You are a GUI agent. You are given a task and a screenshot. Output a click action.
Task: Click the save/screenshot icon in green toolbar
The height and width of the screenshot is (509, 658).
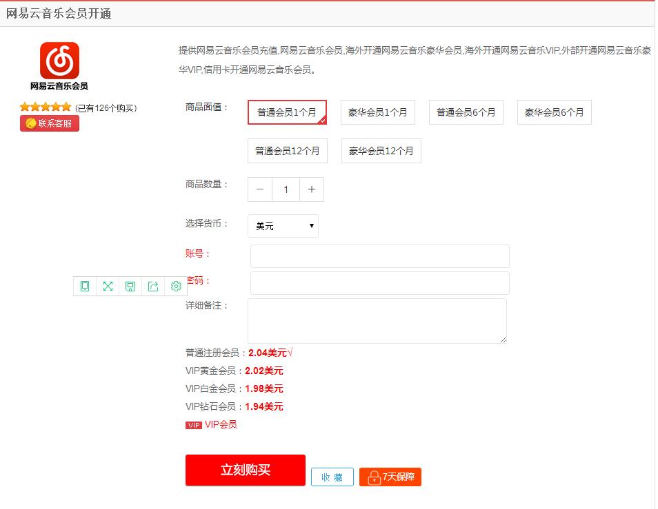130,286
